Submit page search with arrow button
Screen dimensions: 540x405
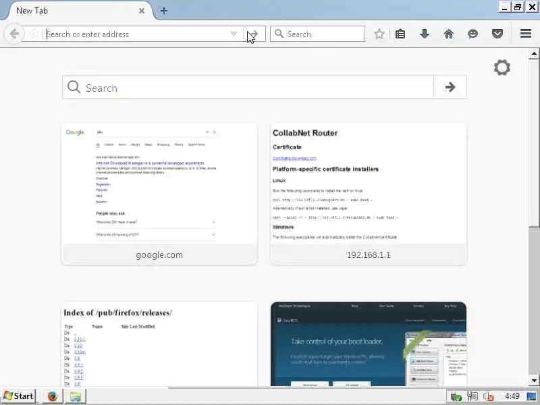450,87
